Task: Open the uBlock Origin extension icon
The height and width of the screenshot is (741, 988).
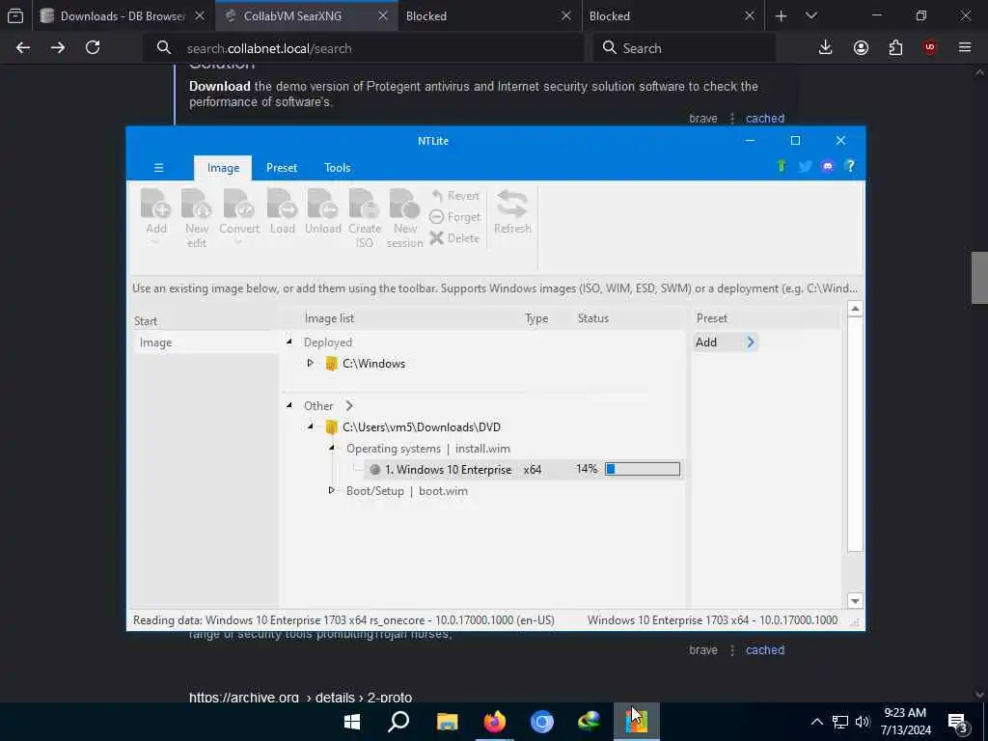Action: point(930,48)
